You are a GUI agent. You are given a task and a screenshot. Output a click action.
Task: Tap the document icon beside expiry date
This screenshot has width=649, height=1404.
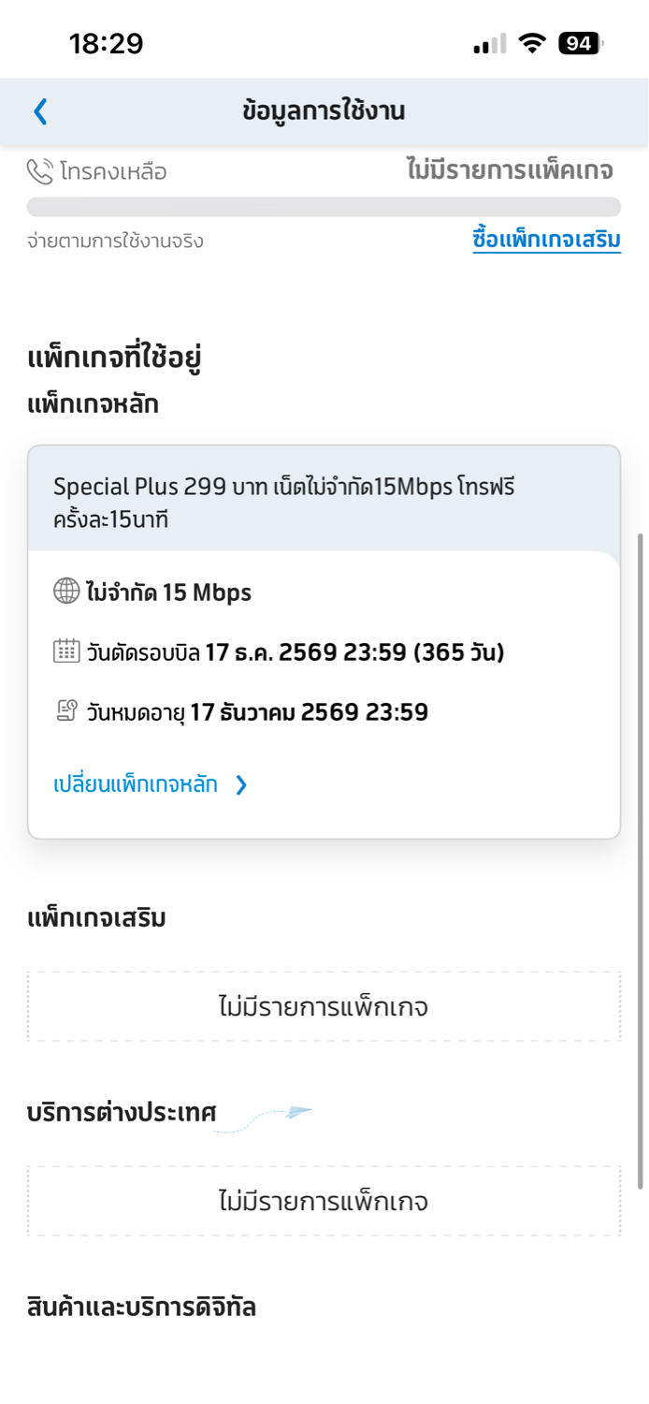66,711
